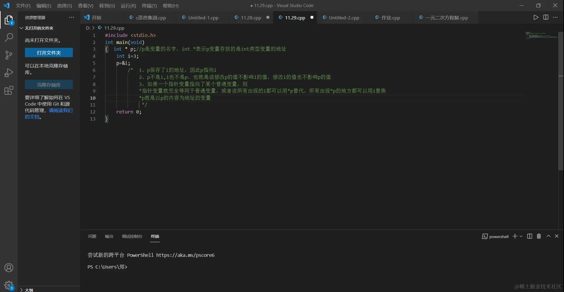
Task: Run the C++ file with play icon
Action: click(x=536, y=17)
